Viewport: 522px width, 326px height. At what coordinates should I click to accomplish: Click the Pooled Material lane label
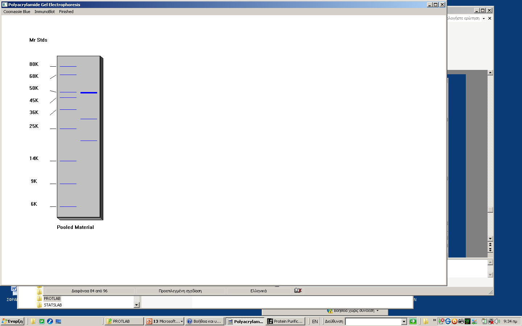75,227
